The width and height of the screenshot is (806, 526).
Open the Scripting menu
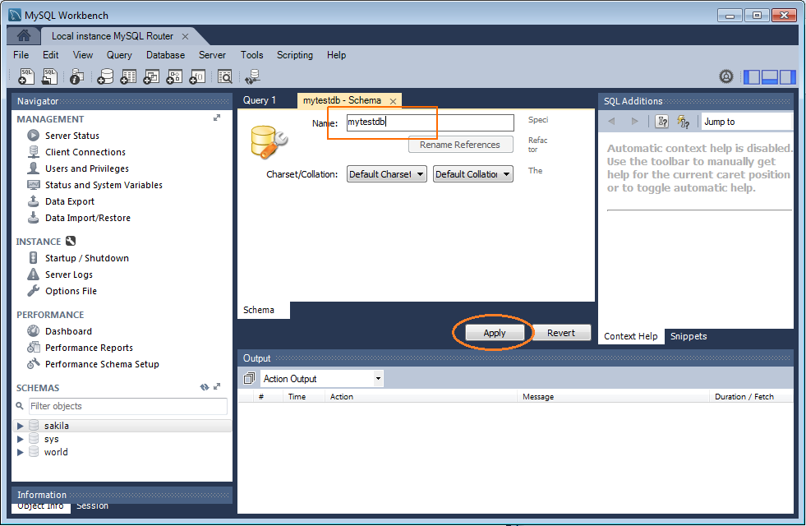[295, 55]
